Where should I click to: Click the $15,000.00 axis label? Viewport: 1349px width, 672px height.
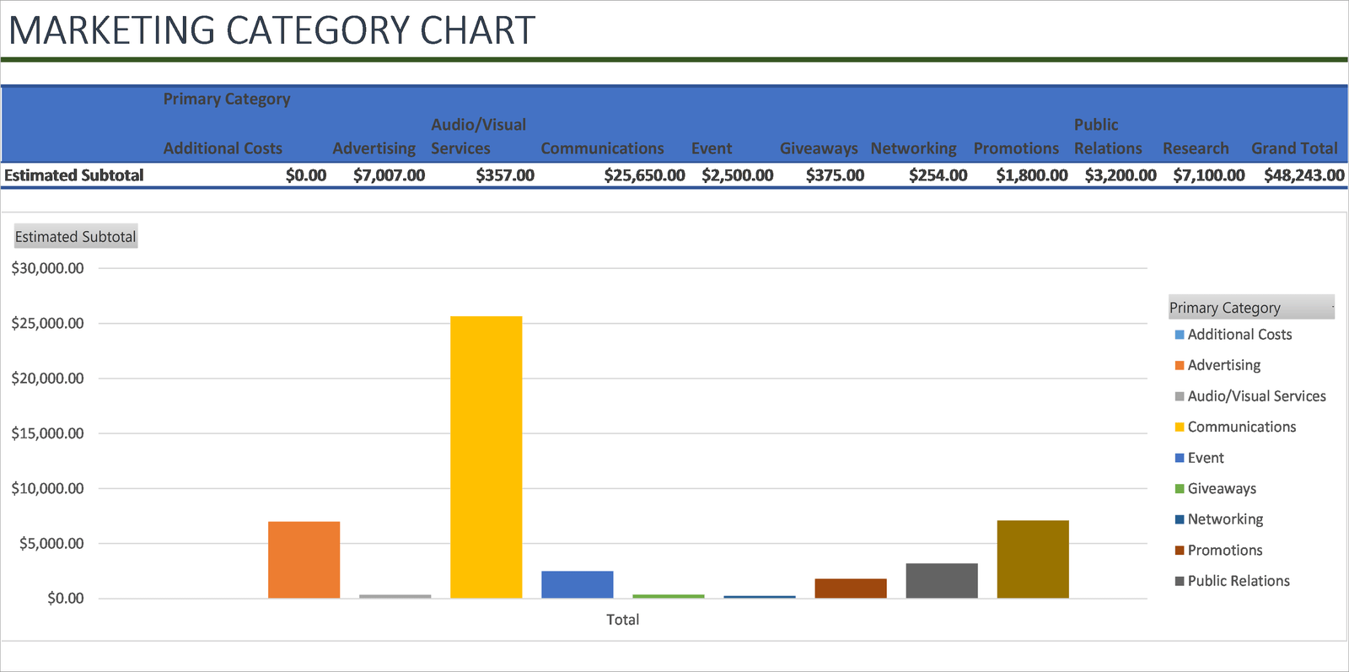point(47,433)
